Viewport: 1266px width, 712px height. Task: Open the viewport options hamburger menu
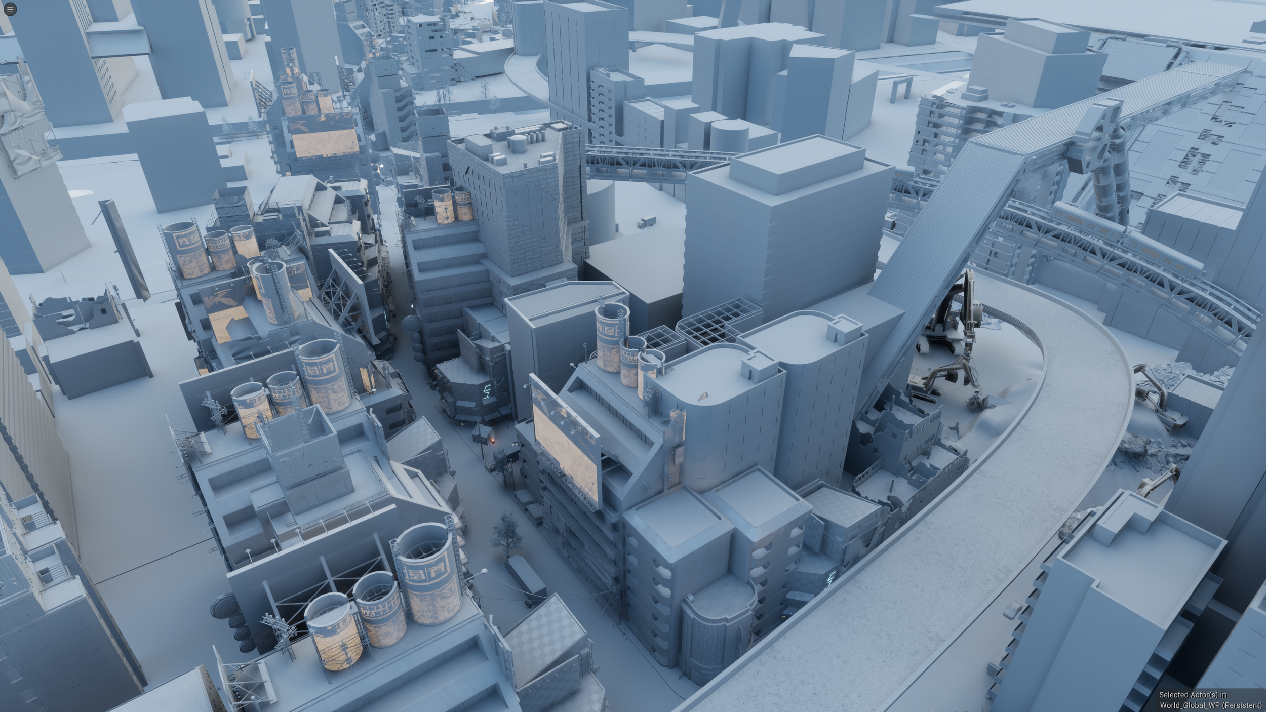(10, 9)
